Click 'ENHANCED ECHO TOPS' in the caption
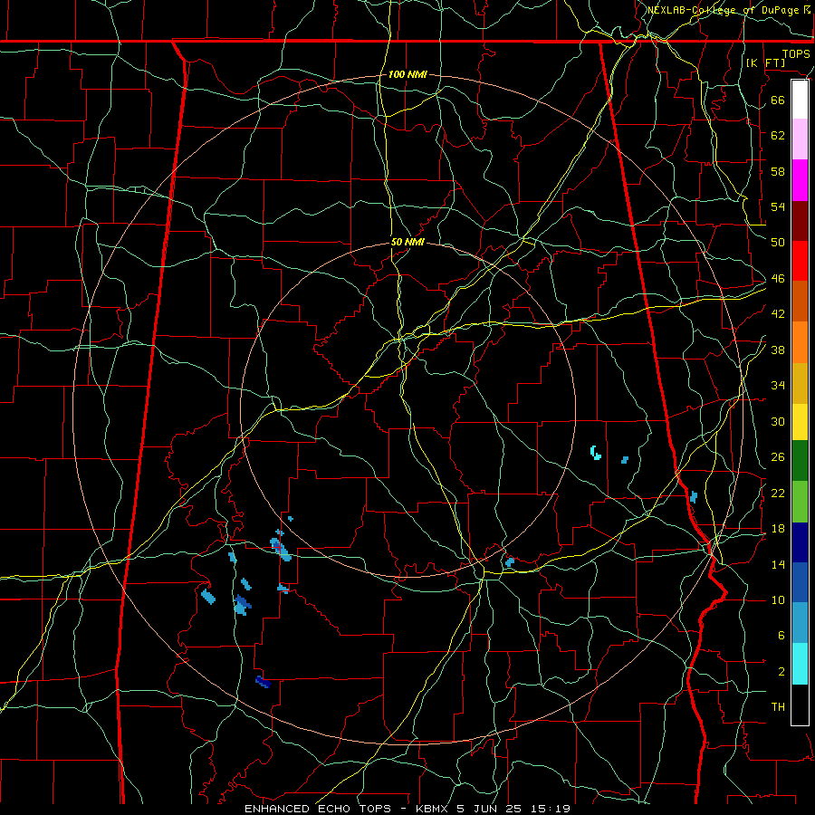This screenshot has width=815, height=815. tap(318, 809)
